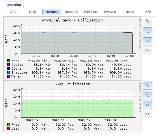Open the Partition reporting tab

click(x=90, y=12)
